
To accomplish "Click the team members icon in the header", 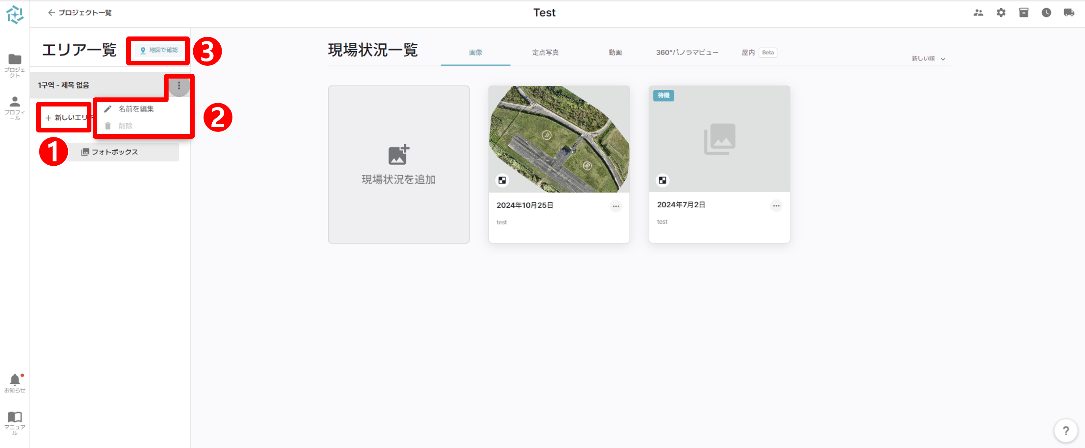I will point(979,12).
